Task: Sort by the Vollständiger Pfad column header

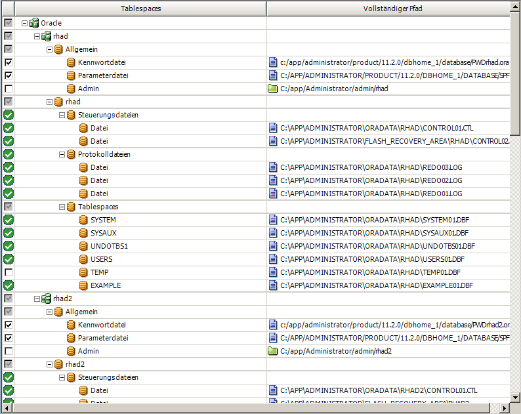Action: click(388, 9)
